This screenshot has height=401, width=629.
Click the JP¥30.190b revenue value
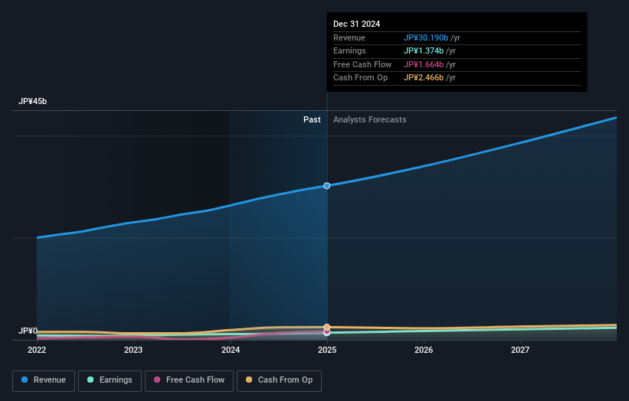pyautogui.click(x=426, y=37)
